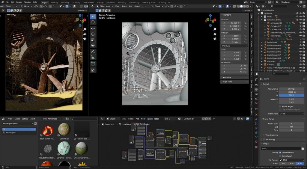Switch to the Geometry Nodes workspace tab
Viewport: 307px width, 169px height.
coord(149,2)
